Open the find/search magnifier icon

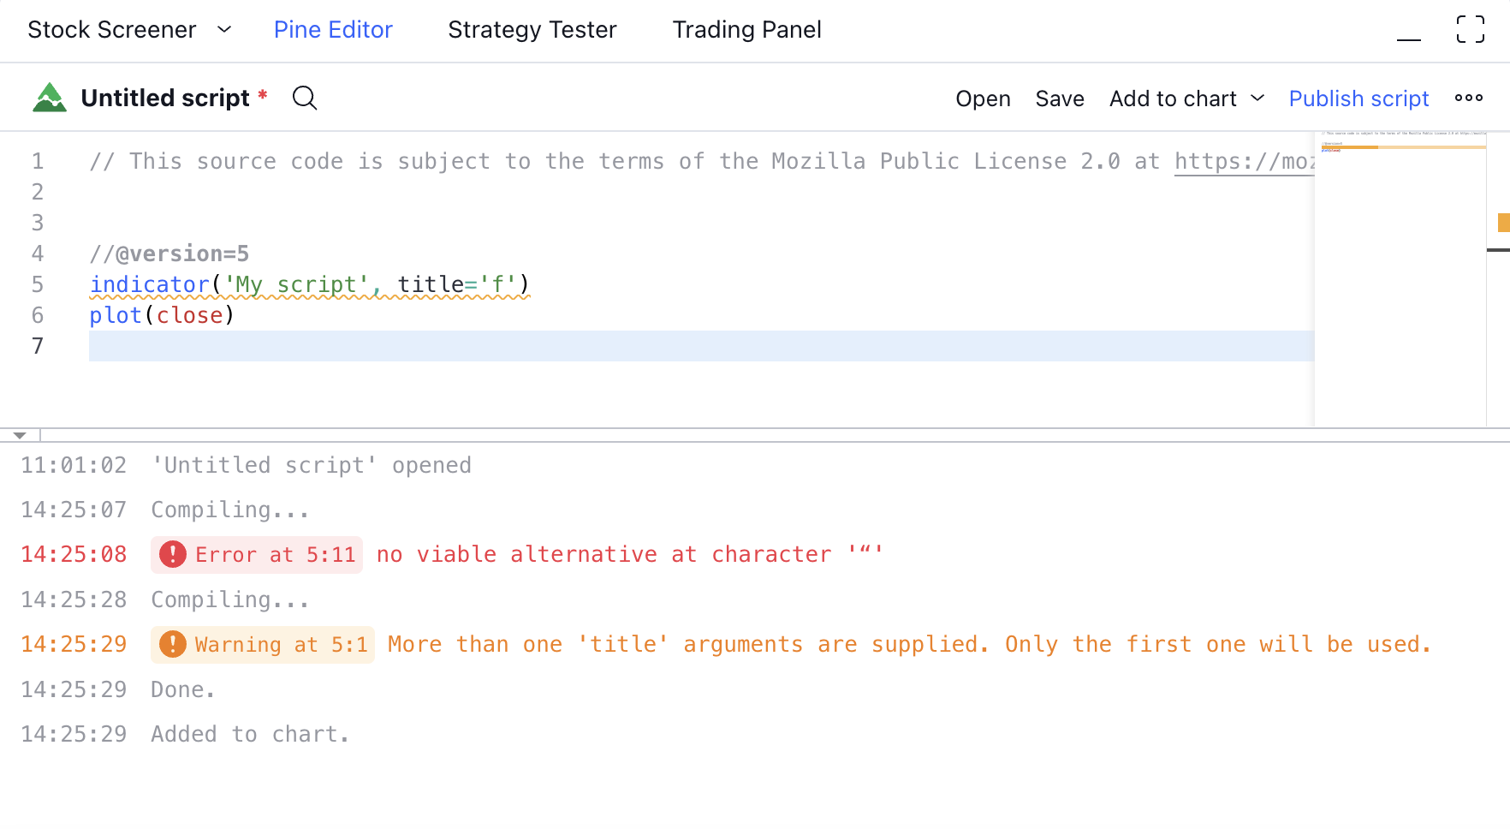(305, 98)
